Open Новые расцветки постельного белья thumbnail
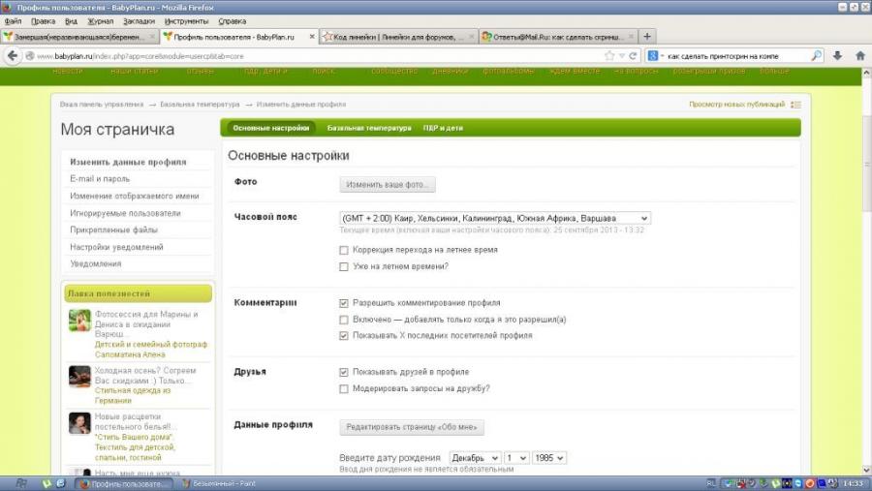This screenshot has width=872, height=491. point(79,423)
